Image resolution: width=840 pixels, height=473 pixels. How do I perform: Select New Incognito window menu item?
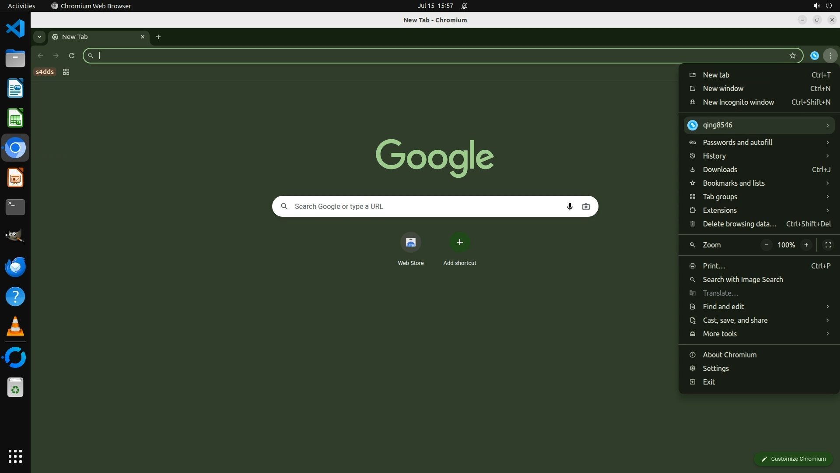pyautogui.click(x=738, y=102)
